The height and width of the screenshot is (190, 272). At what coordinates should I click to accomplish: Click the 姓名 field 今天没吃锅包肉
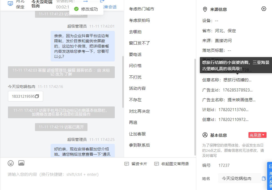(x=239, y=178)
